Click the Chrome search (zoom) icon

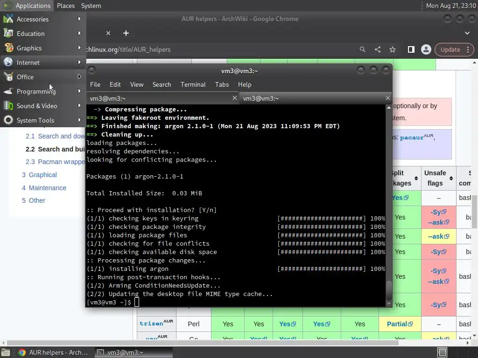click(x=362, y=49)
